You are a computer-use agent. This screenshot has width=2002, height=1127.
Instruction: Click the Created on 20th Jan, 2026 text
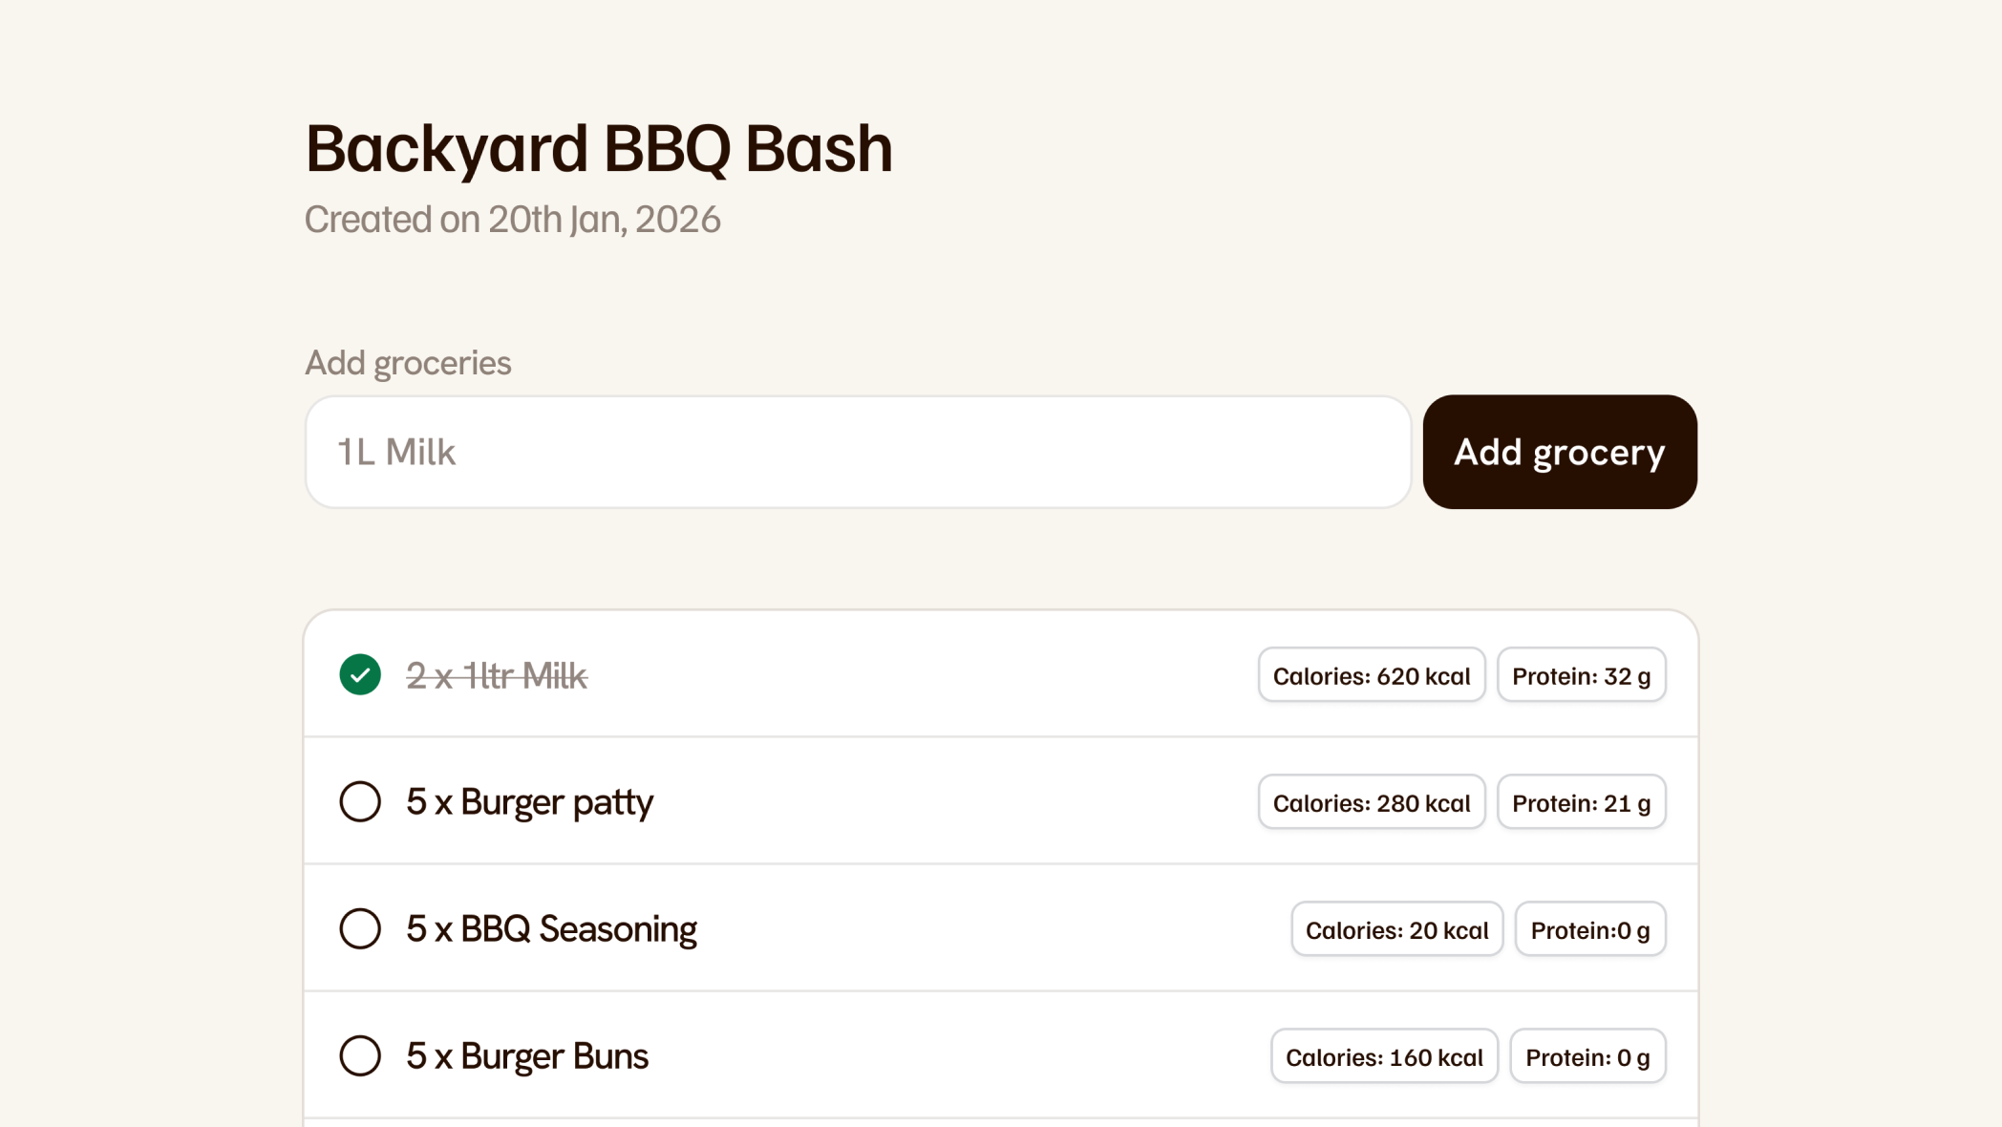click(x=512, y=220)
